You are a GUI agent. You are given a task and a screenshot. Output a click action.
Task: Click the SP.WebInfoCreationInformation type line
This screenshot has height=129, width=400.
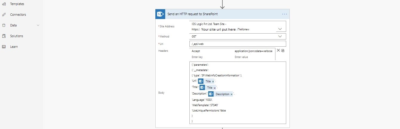coord(217,75)
